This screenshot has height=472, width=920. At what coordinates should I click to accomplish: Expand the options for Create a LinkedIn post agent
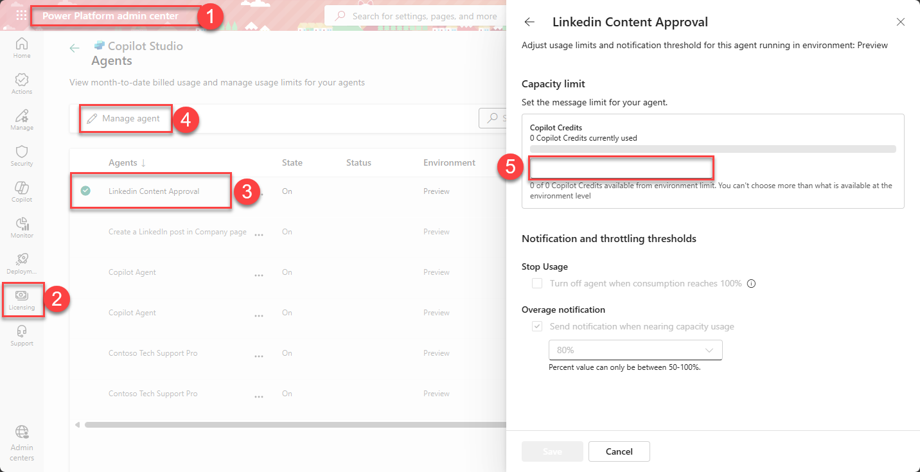tap(259, 232)
